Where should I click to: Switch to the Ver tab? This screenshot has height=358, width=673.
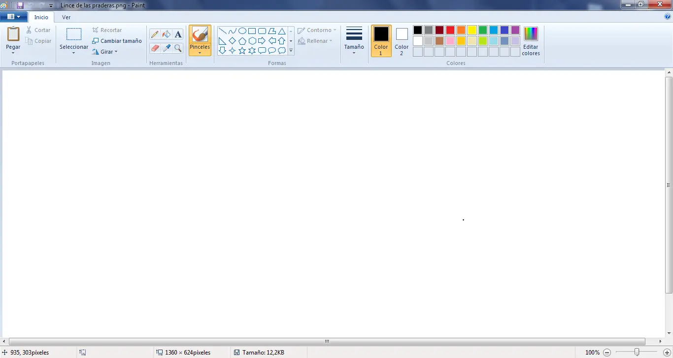(66, 17)
